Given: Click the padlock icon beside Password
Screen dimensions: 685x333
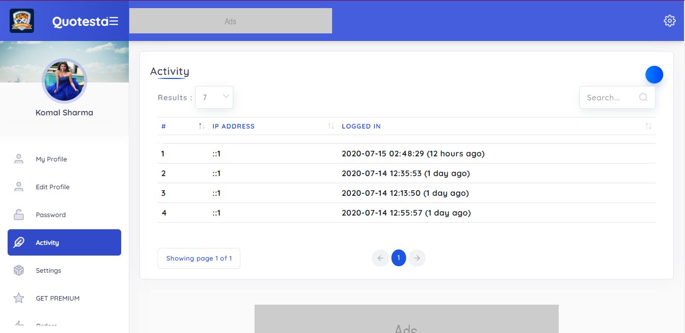Looking at the screenshot, I should 19,215.
